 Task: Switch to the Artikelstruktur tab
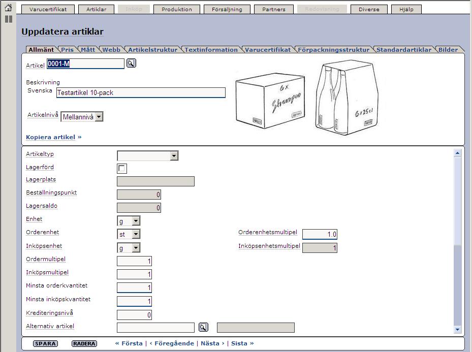pyautogui.click(x=153, y=50)
